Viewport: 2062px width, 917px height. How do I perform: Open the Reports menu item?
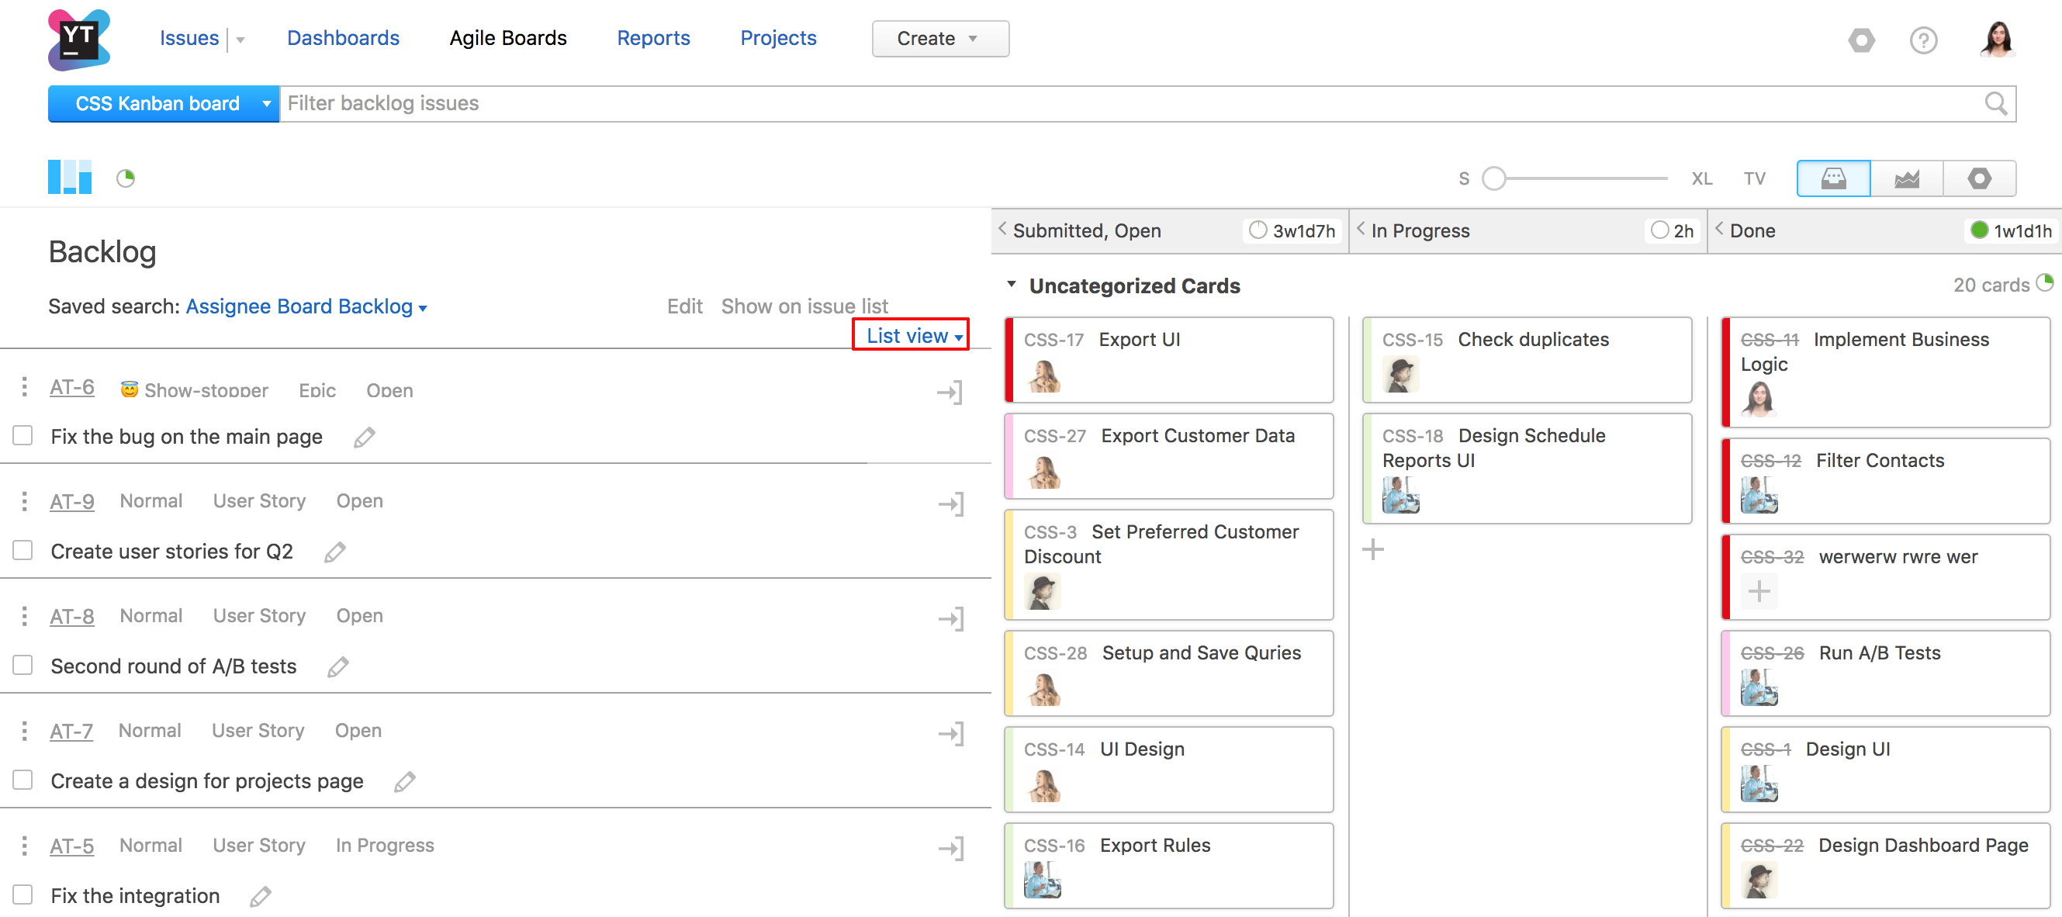pyautogui.click(x=652, y=37)
